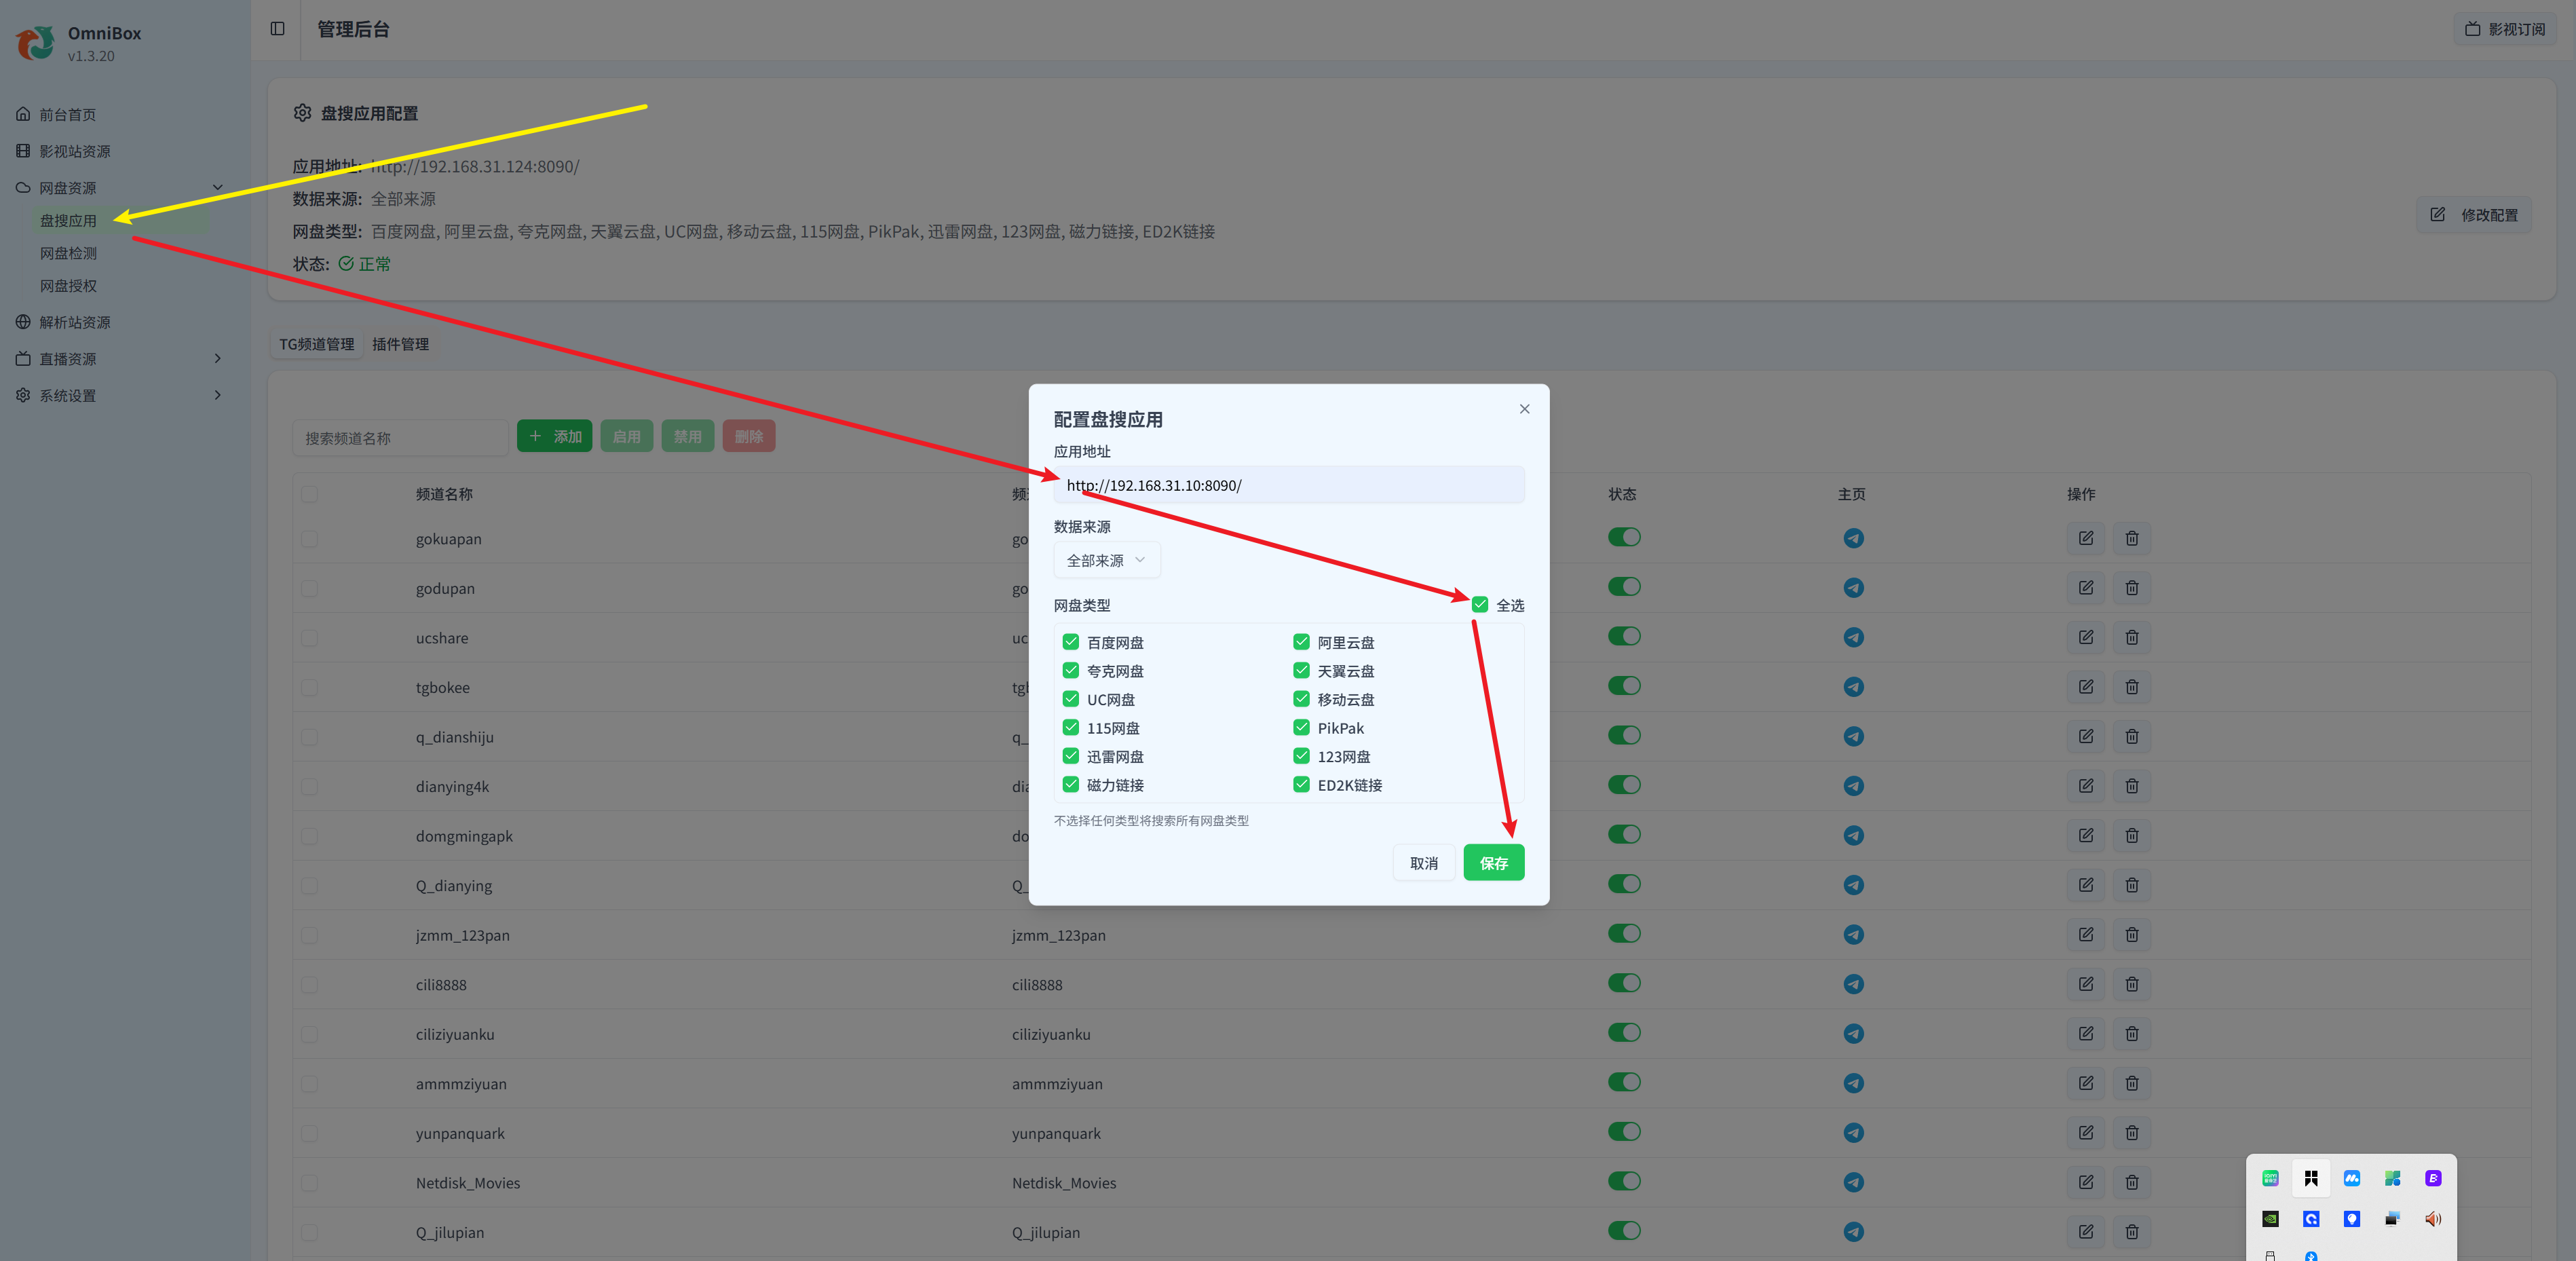Click trash icon for ucshare row
2576x1261 pixels.
point(2131,637)
